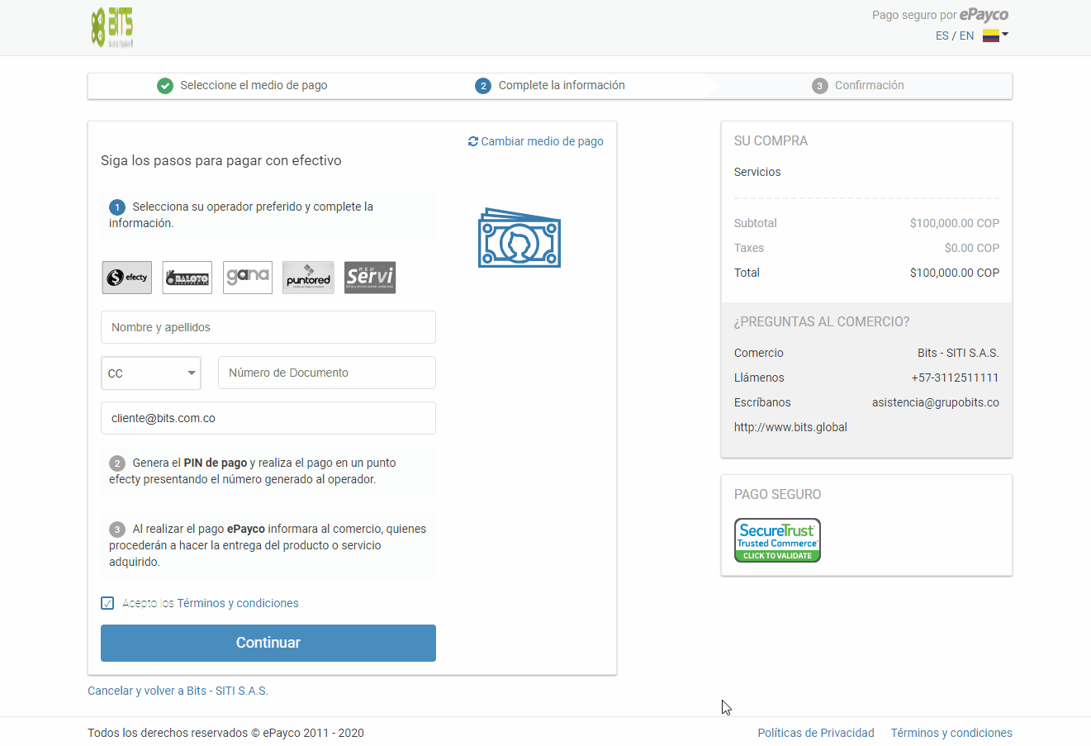Open Políticas de Privacidad footer link
1091x746 pixels.
pos(816,733)
